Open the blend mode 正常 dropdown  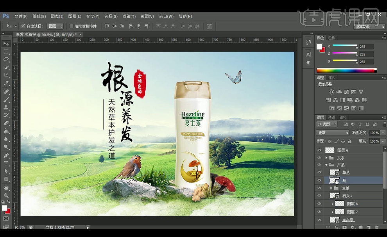click(332, 133)
